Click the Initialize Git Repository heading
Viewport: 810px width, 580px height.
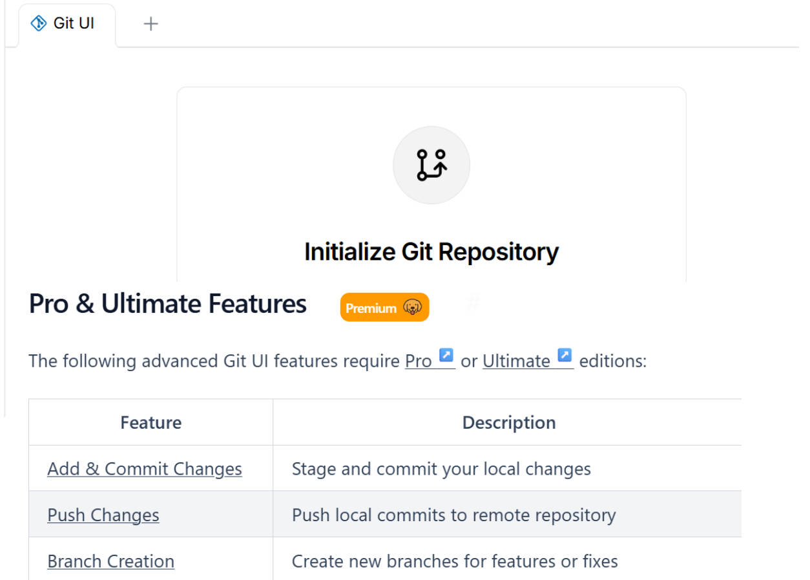tap(431, 252)
